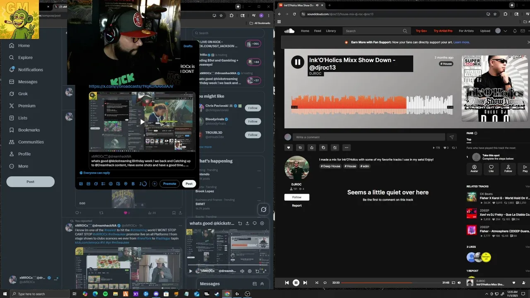Repost the track using the repost icon below the comment box
Screen dimensions: 530x298
(300, 147)
